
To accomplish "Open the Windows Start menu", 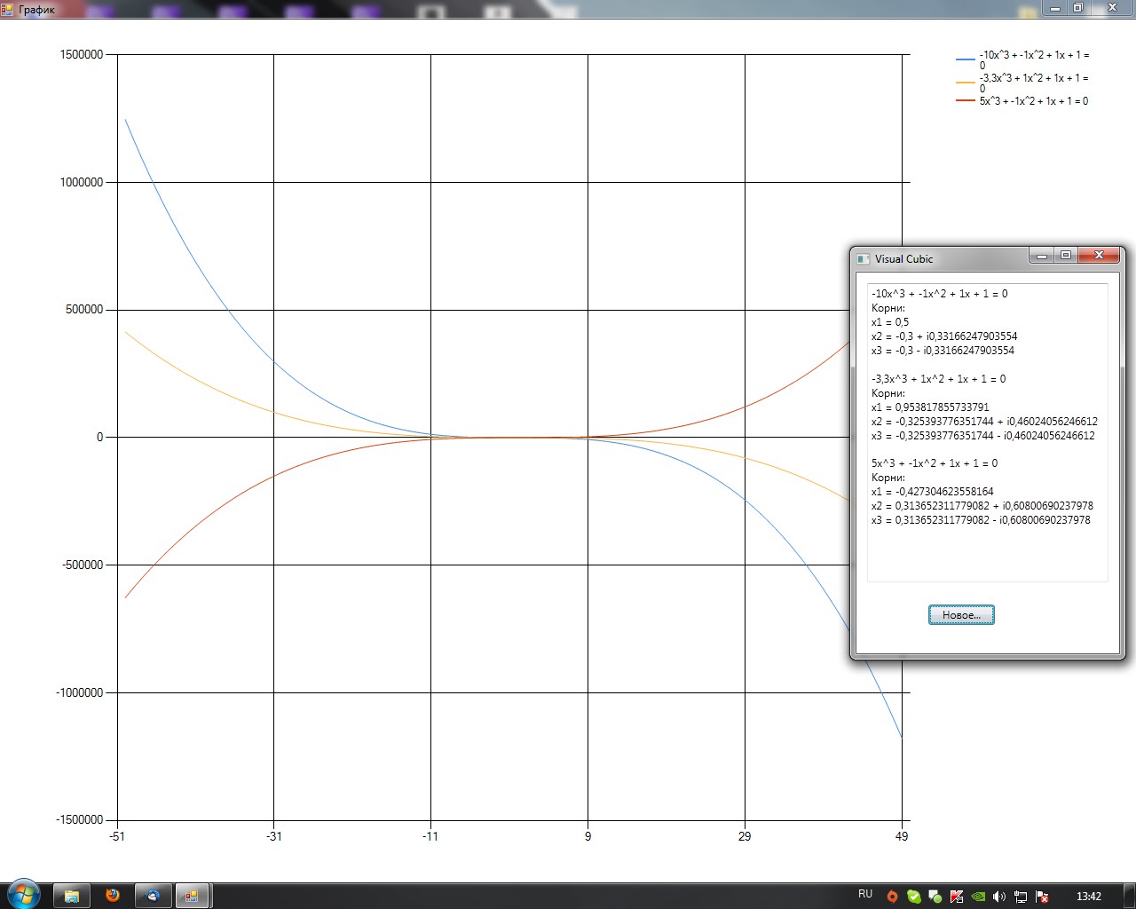I will click(x=24, y=894).
